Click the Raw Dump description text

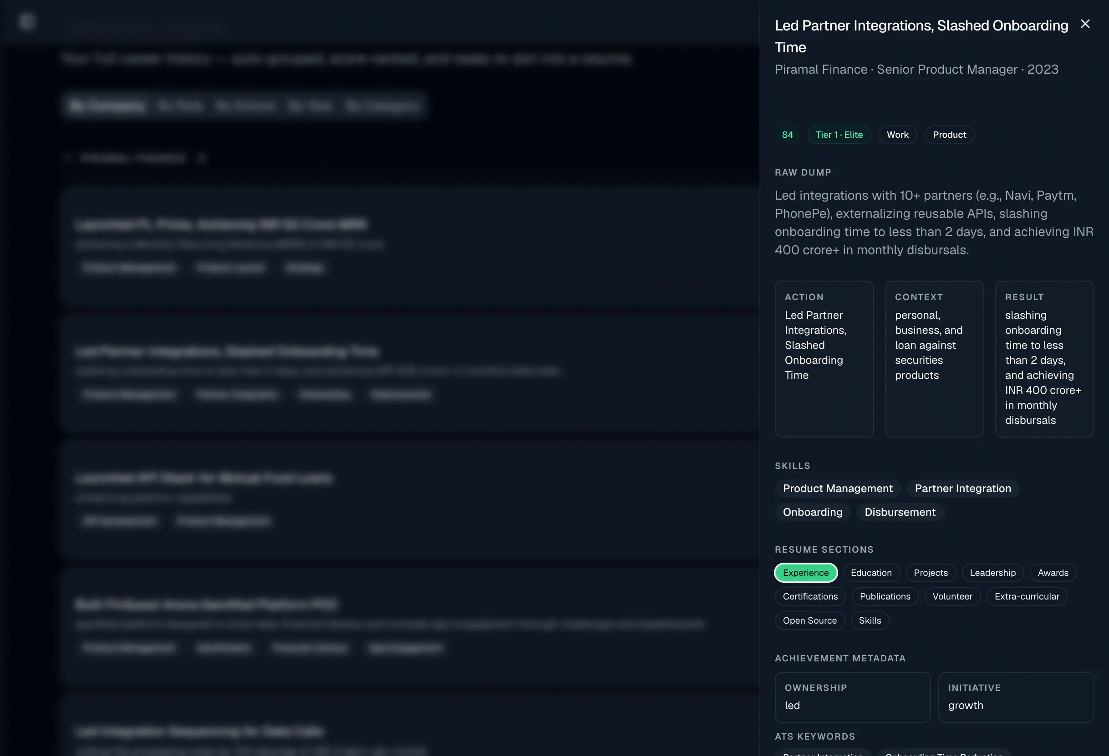[934, 222]
